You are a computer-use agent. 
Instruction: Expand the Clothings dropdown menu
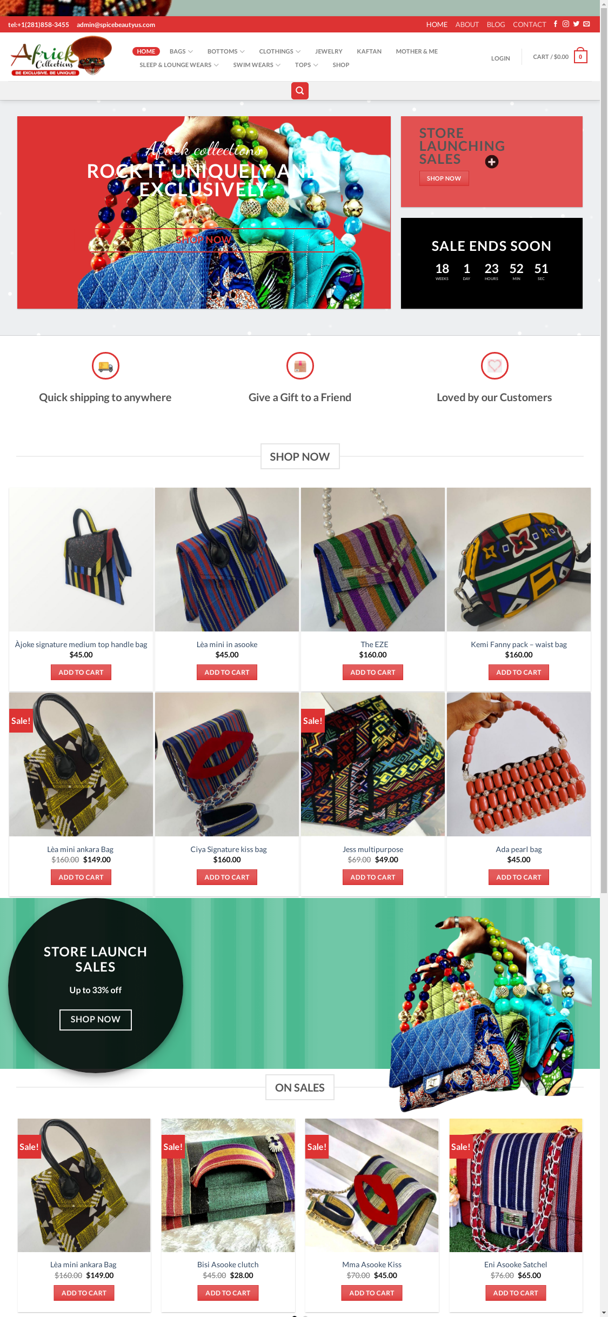coord(280,51)
